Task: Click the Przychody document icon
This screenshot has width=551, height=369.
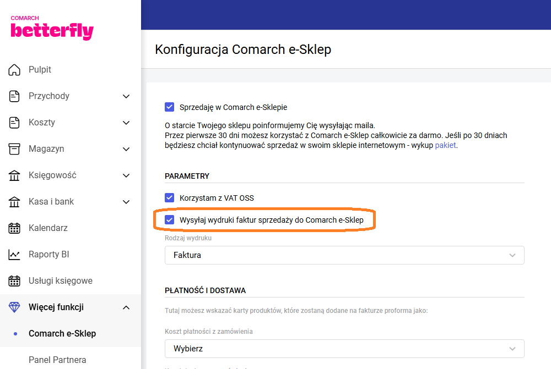Action: pos(15,96)
